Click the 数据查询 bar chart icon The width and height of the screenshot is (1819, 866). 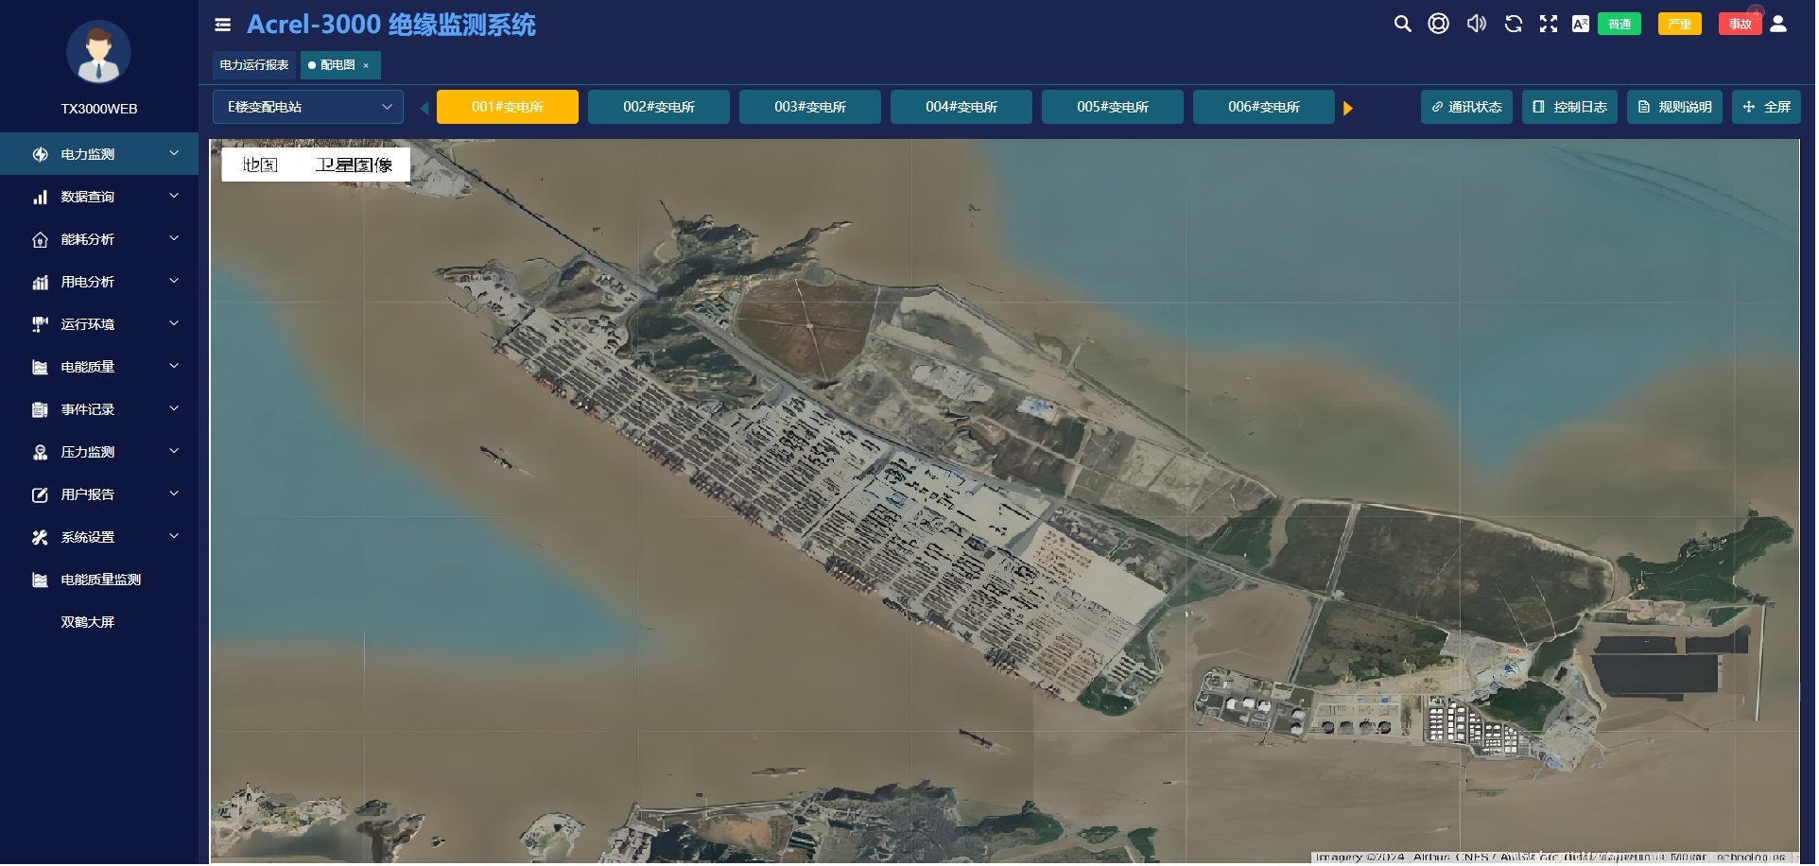point(40,197)
